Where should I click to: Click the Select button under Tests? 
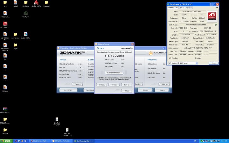(77, 84)
